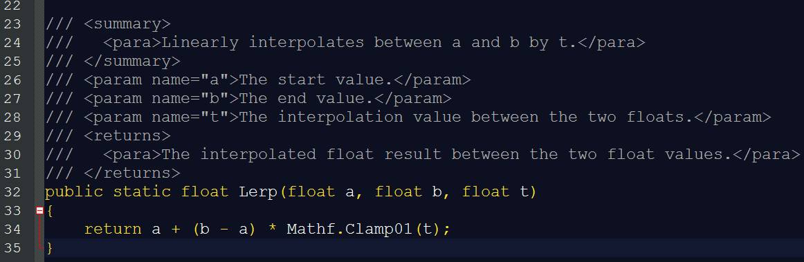Collapse the Lerp method fold marker

tap(39, 210)
